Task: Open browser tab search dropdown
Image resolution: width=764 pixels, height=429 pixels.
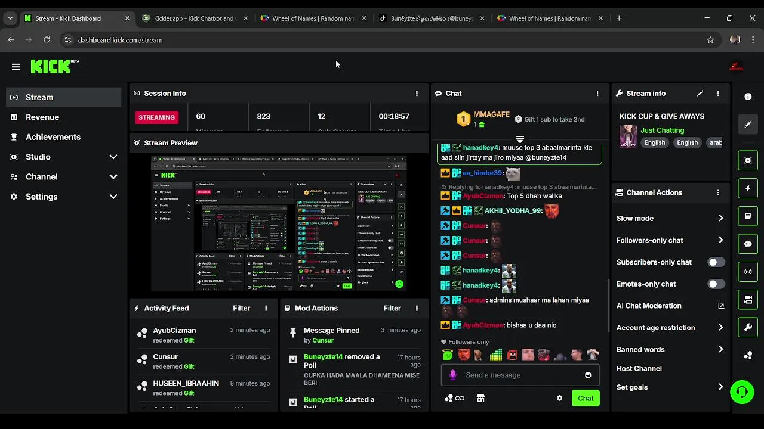Action: [x=10, y=18]
